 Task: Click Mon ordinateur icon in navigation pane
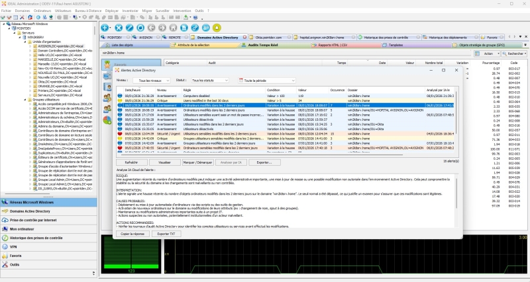click(x=6, y=229)
